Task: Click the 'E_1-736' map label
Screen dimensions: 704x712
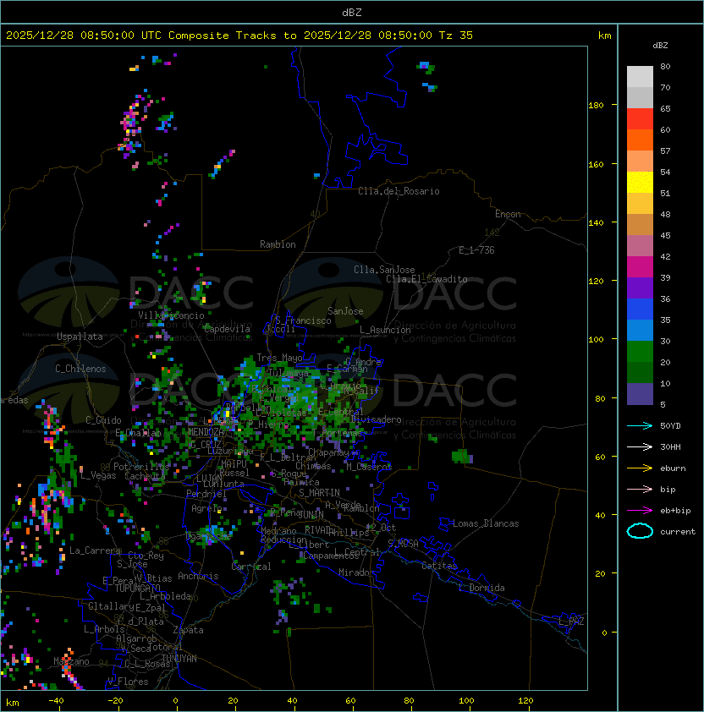Action: [x=476, y=250]
